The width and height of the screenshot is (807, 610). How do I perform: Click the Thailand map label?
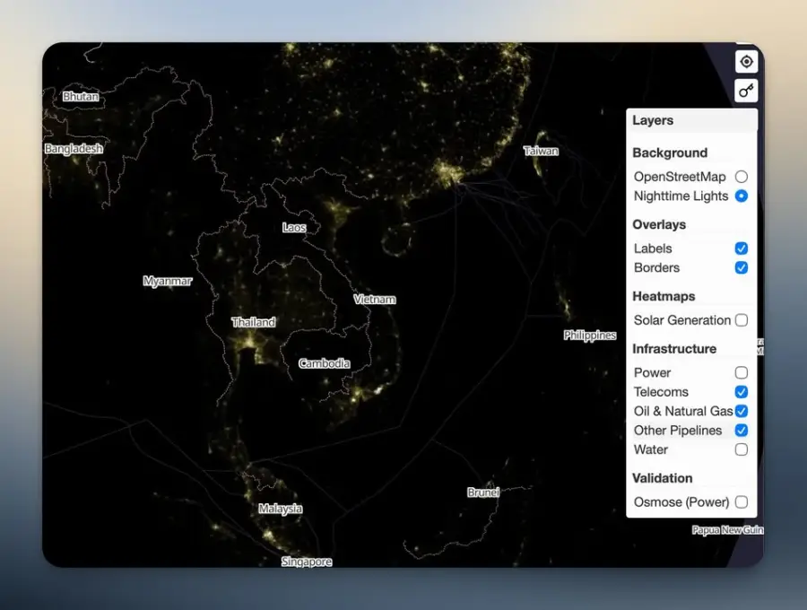pos(253,322)
